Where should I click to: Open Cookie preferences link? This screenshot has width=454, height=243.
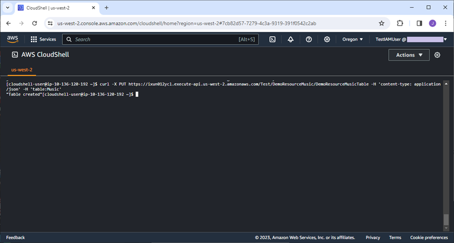(x=429, y=238)
